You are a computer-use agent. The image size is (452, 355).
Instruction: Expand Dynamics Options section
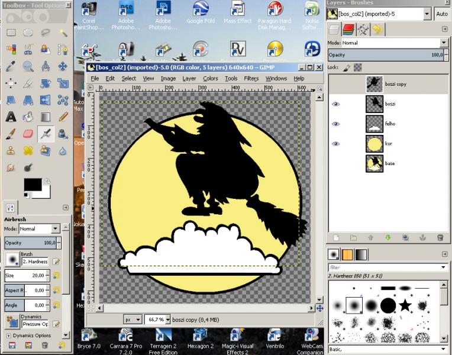9,335
